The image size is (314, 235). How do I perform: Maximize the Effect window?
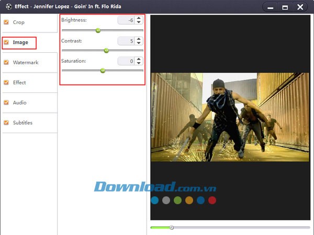click(x=285, y=8)
